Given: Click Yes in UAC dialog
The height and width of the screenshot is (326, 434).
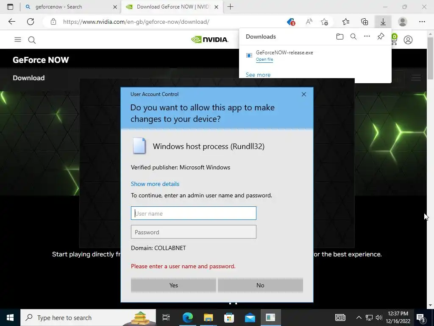Looking at the screenshot, I should (173, 285).
